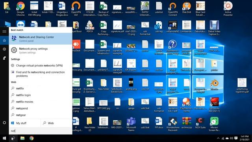Select the Blue Card Edvald desktop file
The width and height of the screenshot is (252, 142).
(200, 9)
